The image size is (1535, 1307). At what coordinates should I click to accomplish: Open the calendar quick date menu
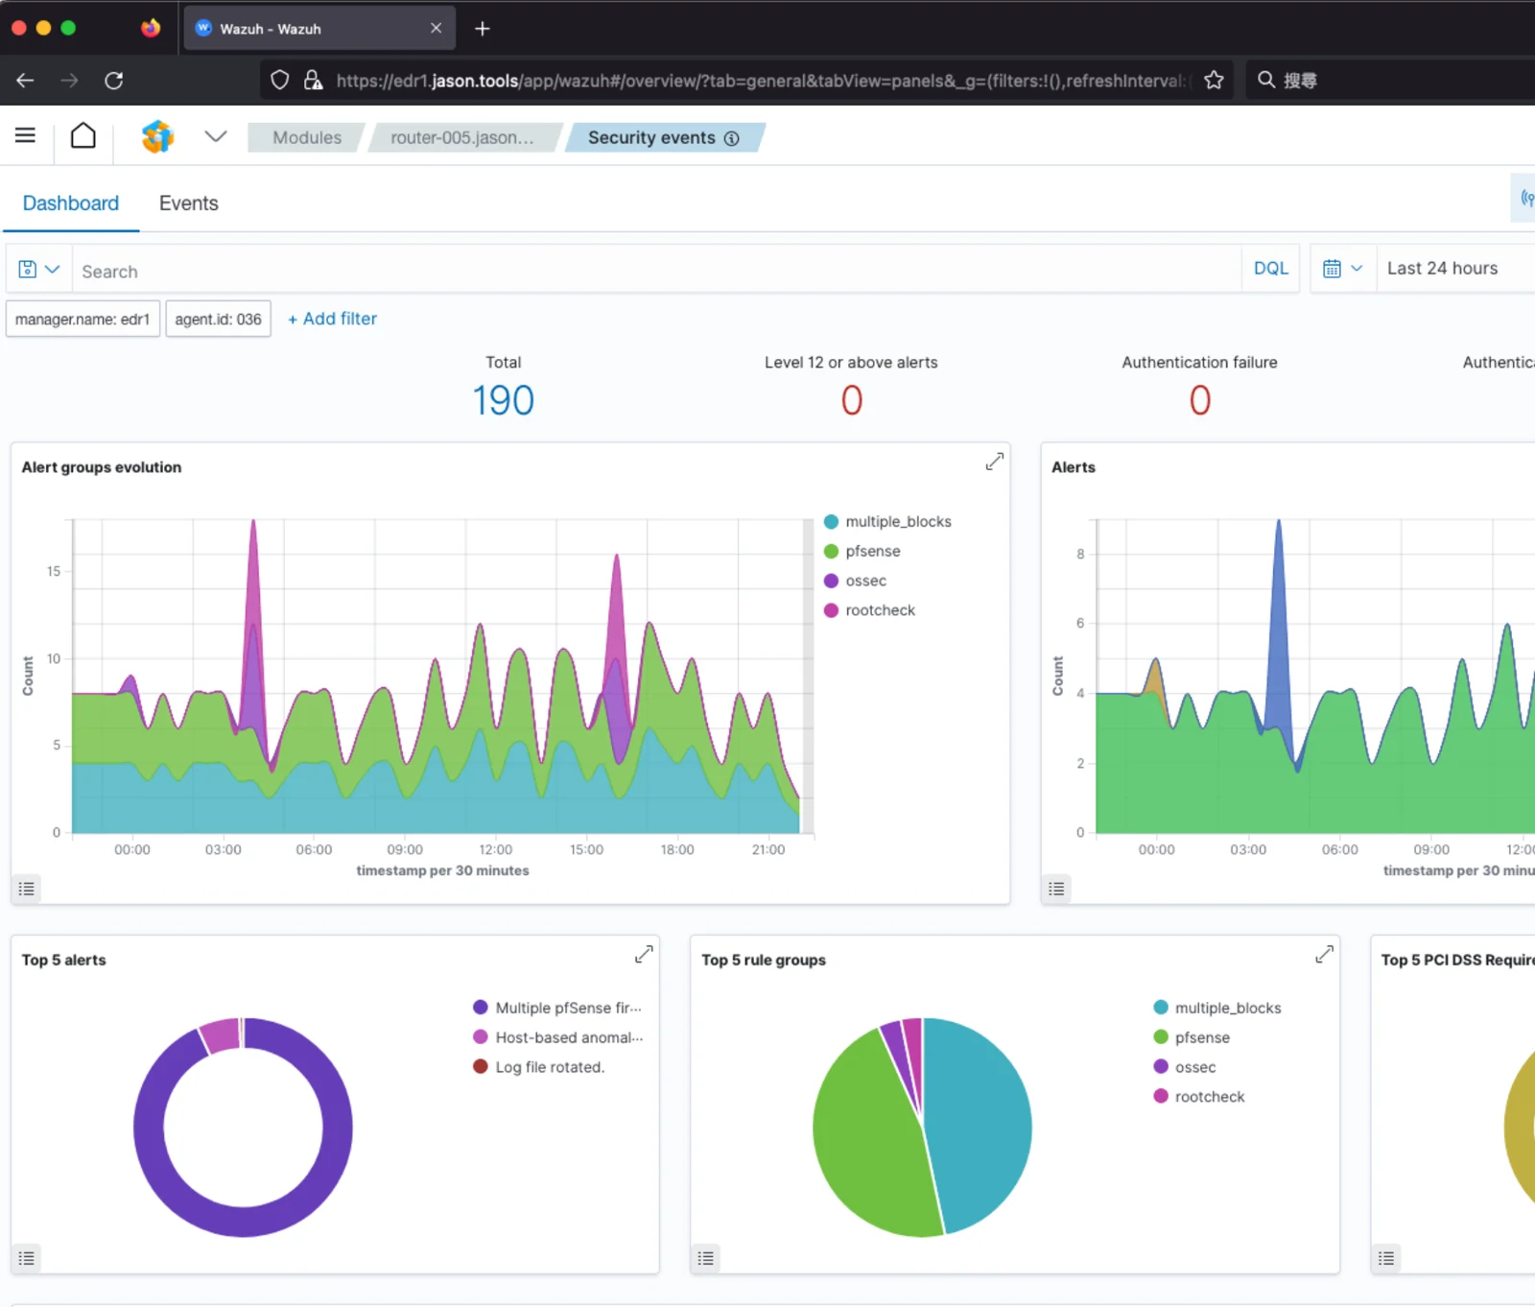click(x=1343, y=269)
